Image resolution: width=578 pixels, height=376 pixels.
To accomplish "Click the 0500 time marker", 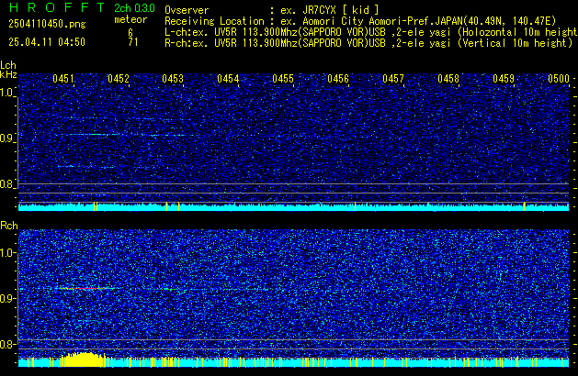I will click(x=559, y=79).
